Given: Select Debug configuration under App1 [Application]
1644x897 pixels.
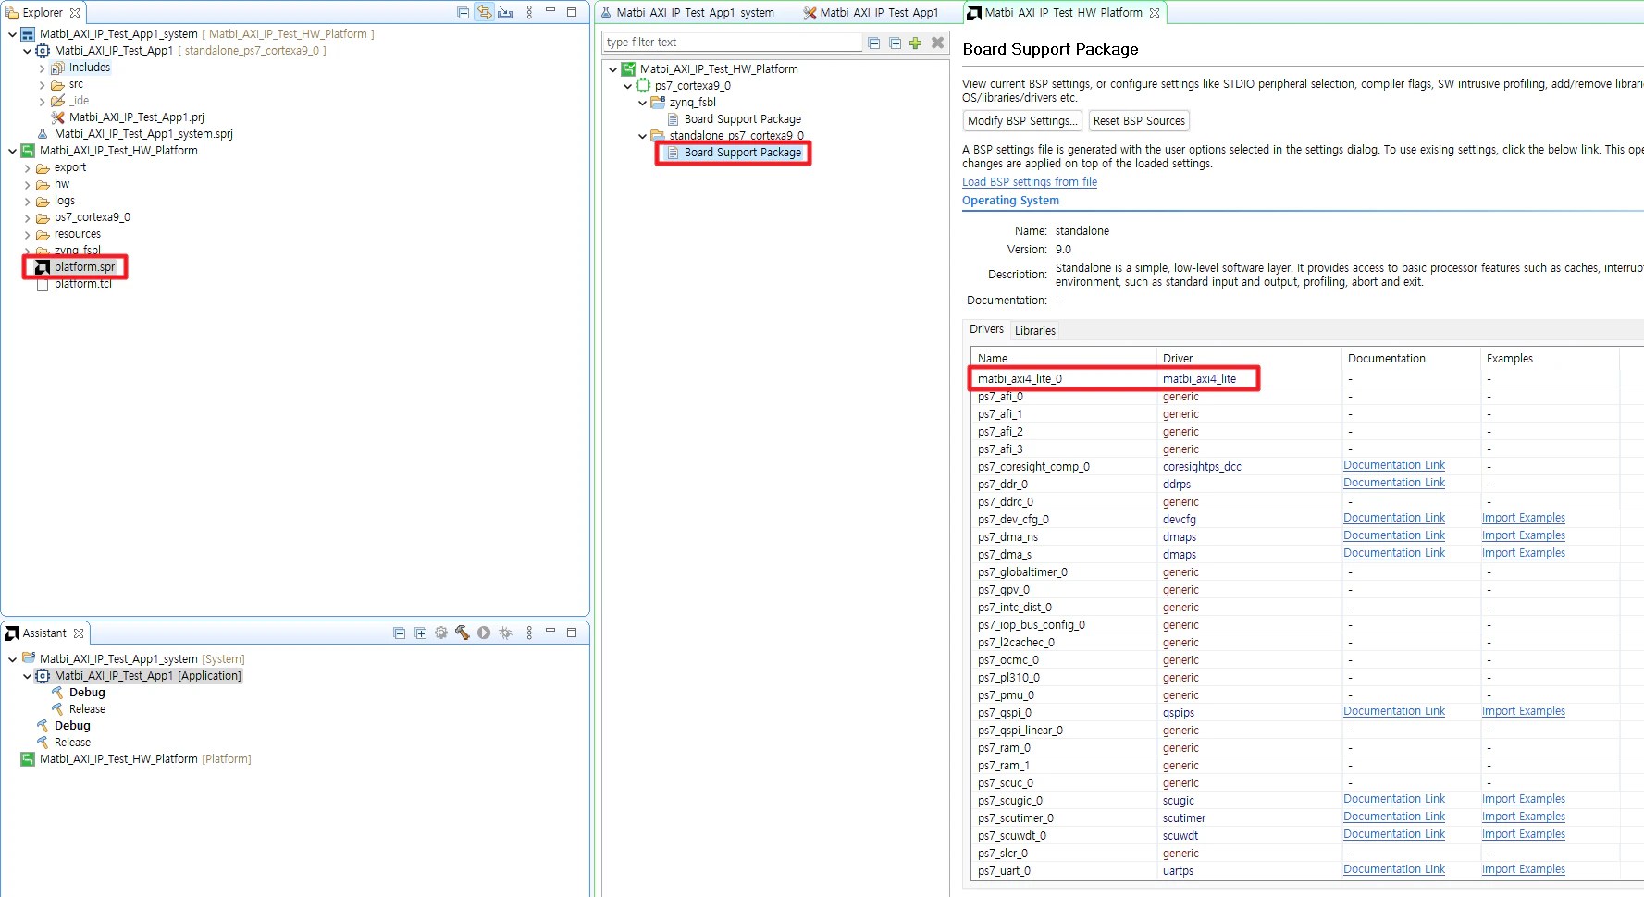Looking at the screenshot, I should [x=87, y=693].
